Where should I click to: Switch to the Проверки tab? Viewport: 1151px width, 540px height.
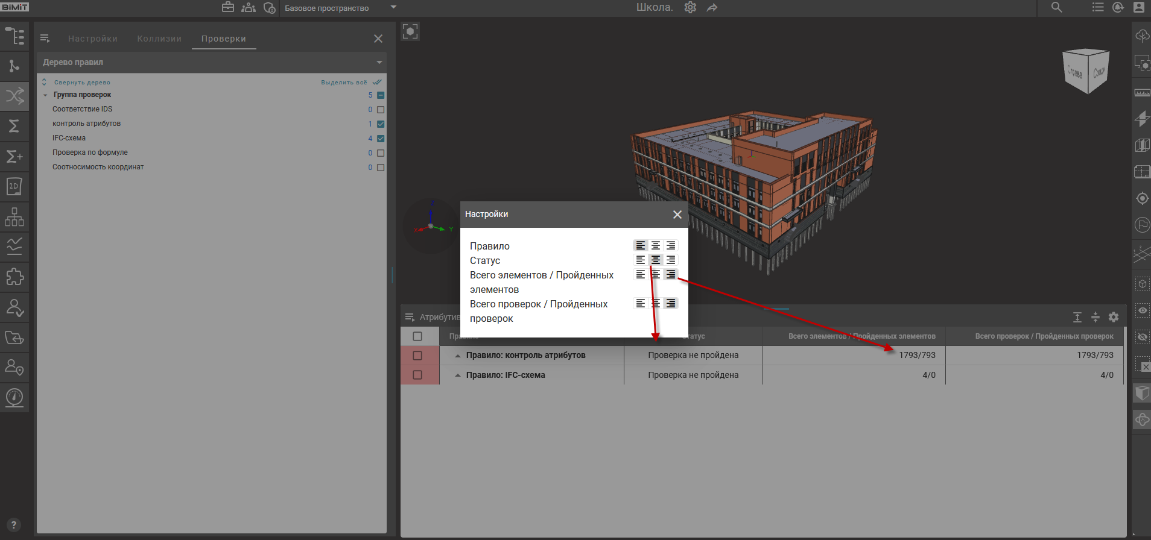224,39
